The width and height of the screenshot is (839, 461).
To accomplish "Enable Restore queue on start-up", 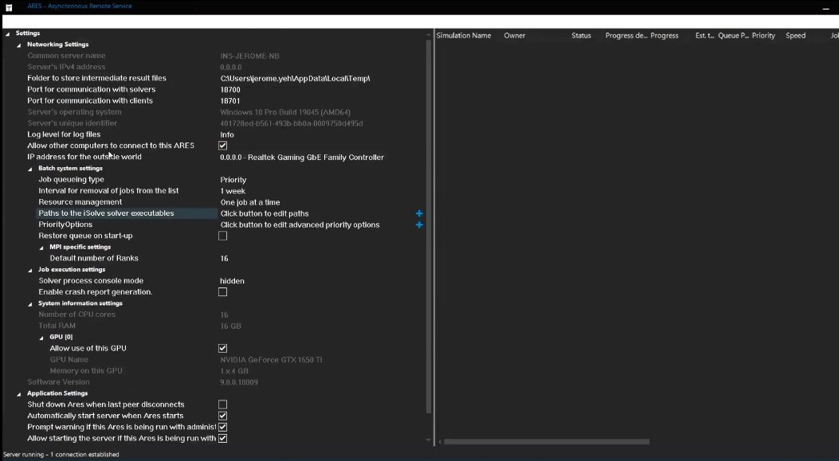I will pyautogui.click(x=223, y=236).
